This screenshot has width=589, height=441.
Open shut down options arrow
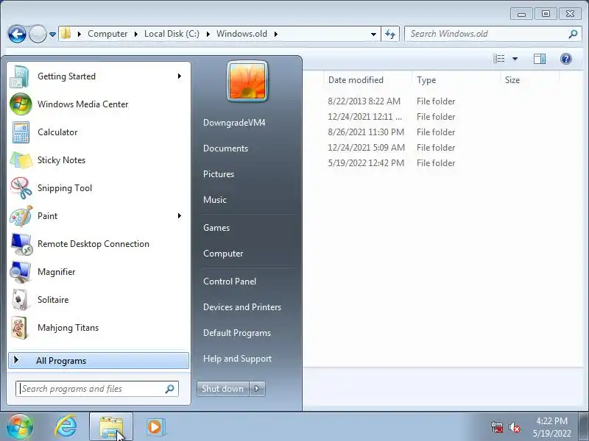[257, 389]
